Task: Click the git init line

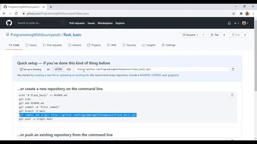Action: point(25,99)
